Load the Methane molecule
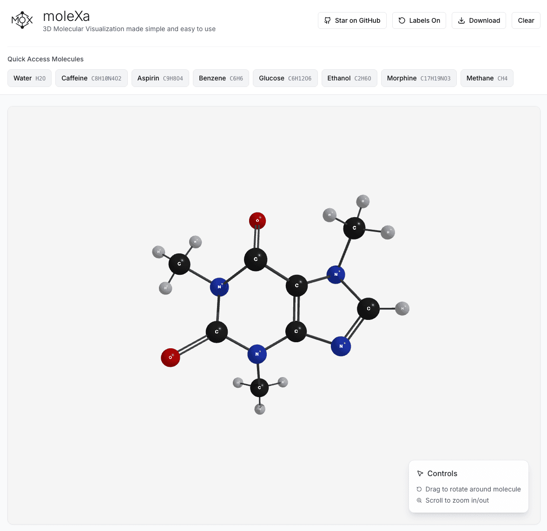 (x=487, y=78)
